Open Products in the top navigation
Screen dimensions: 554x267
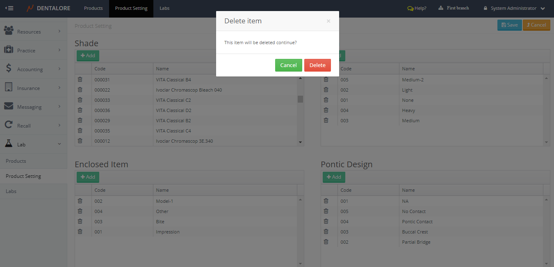pos(93,8)
